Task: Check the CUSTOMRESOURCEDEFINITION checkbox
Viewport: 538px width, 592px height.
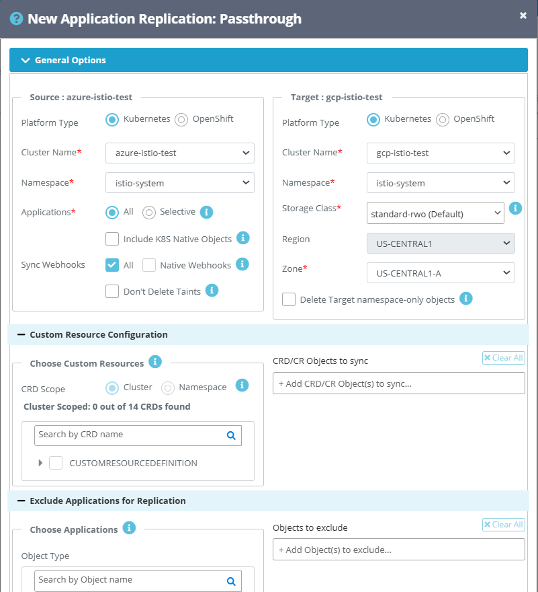Action: tap(56, 463)
